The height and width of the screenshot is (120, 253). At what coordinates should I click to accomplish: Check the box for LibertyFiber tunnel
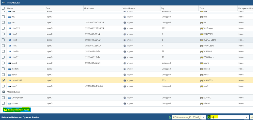click(3, 98)
